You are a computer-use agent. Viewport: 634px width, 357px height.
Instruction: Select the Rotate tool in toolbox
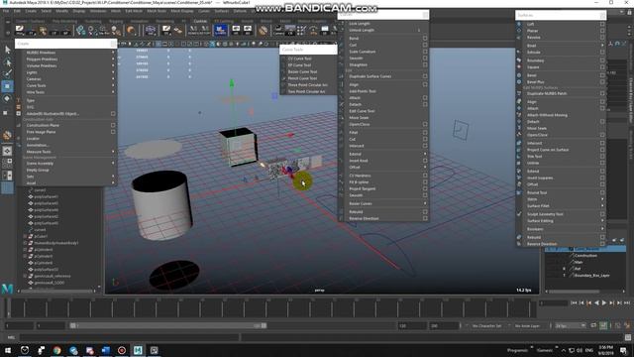tap(7, 99)
